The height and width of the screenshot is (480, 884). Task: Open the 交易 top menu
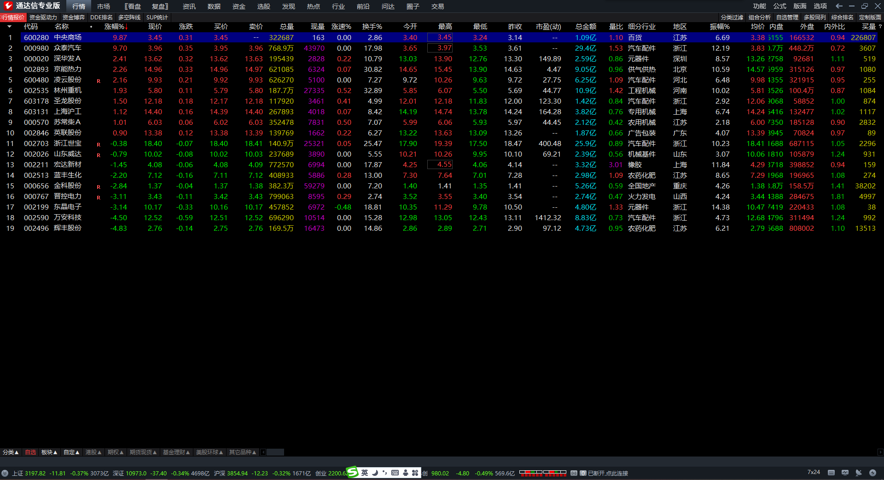coord(438,6)
